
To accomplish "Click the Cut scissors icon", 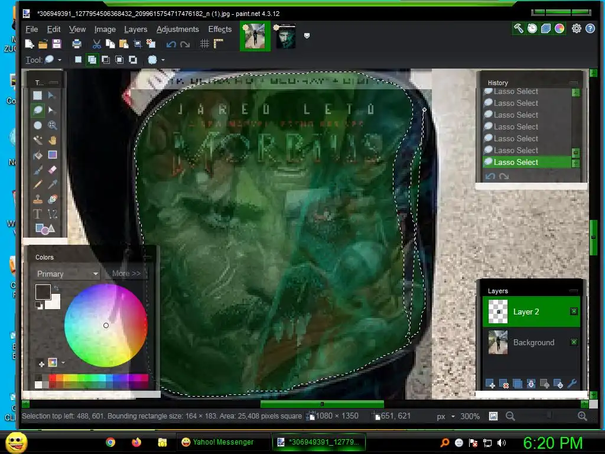I will point(97,44).
